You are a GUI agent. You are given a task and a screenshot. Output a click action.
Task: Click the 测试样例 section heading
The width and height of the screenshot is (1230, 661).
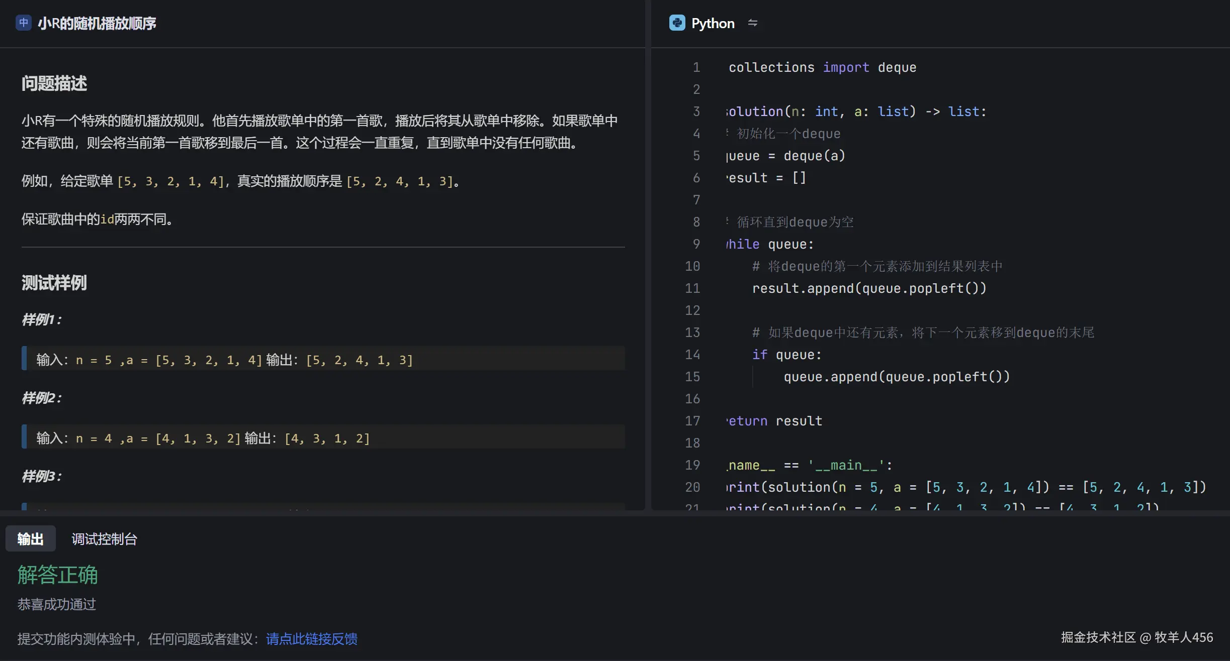tap(54, 283)
